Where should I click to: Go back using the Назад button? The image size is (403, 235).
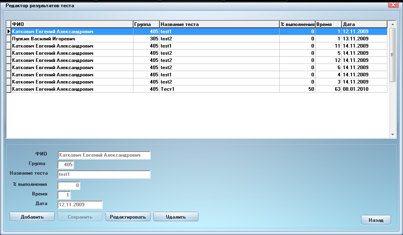click(x=376, y=220)
